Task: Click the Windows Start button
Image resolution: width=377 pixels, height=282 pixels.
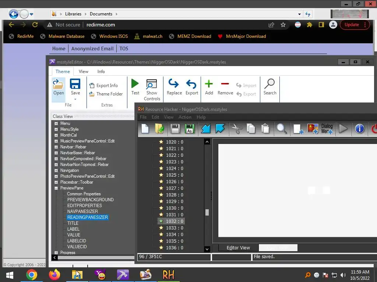Action: point(10,275)
